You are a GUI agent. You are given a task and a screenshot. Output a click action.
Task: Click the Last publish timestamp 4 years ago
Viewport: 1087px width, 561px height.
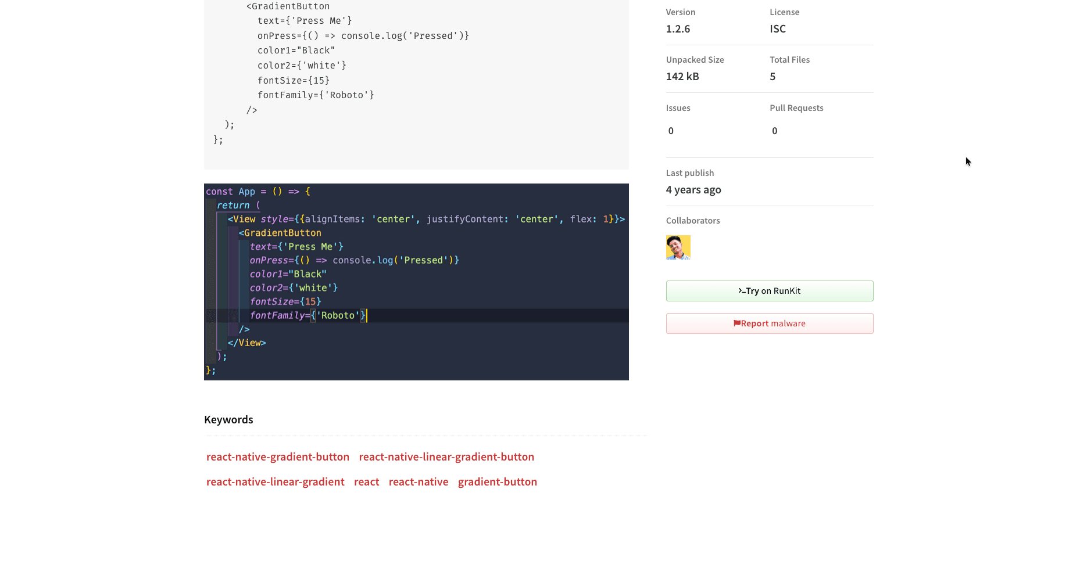(693, 189)
